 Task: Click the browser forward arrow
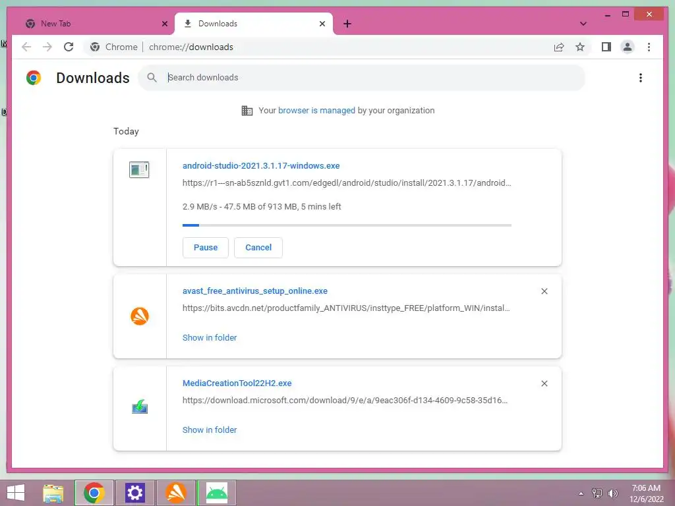(47, 47)
